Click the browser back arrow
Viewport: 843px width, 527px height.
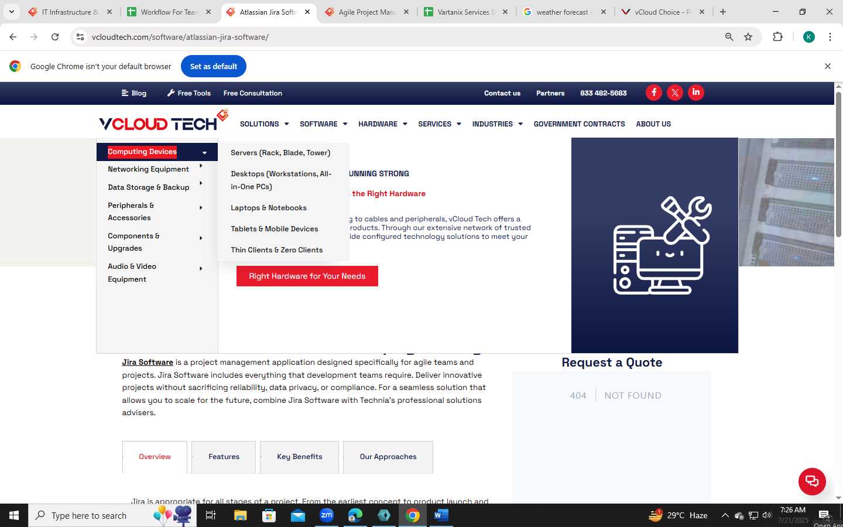(x=13, y=37)
